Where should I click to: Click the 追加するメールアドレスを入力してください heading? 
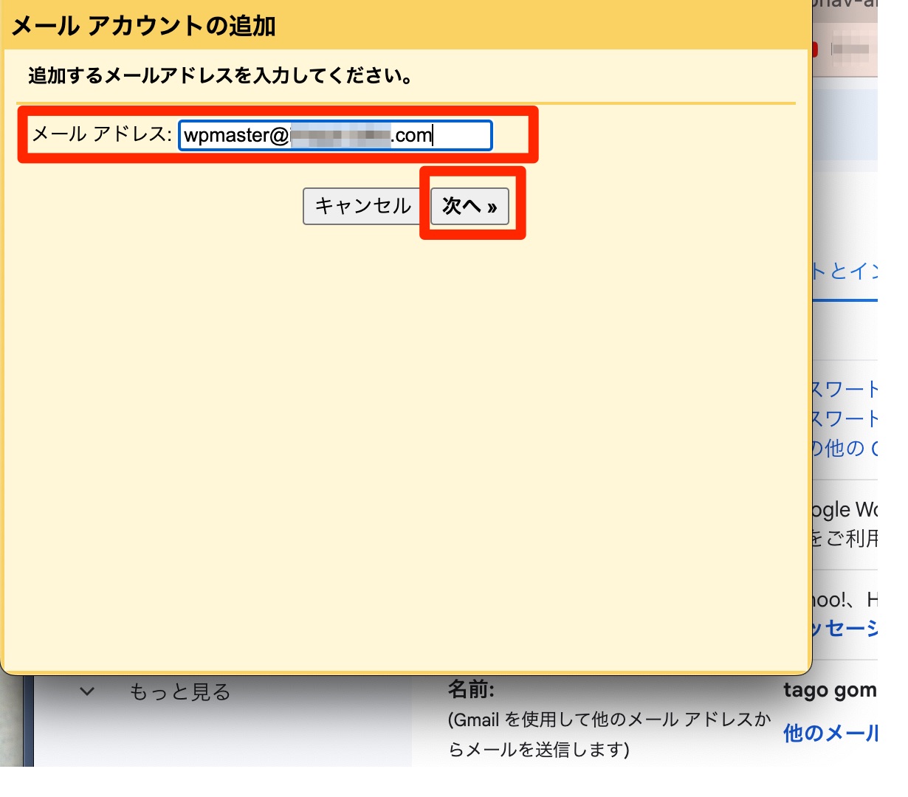pos(220,76)
